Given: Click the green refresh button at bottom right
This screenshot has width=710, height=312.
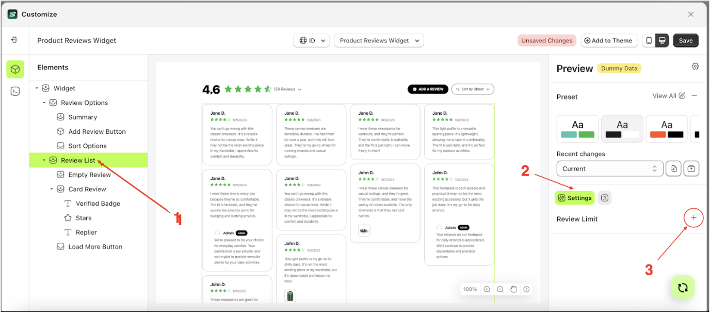Looking at the screenshot, I should pyautogui.click(x=682, y=287).
